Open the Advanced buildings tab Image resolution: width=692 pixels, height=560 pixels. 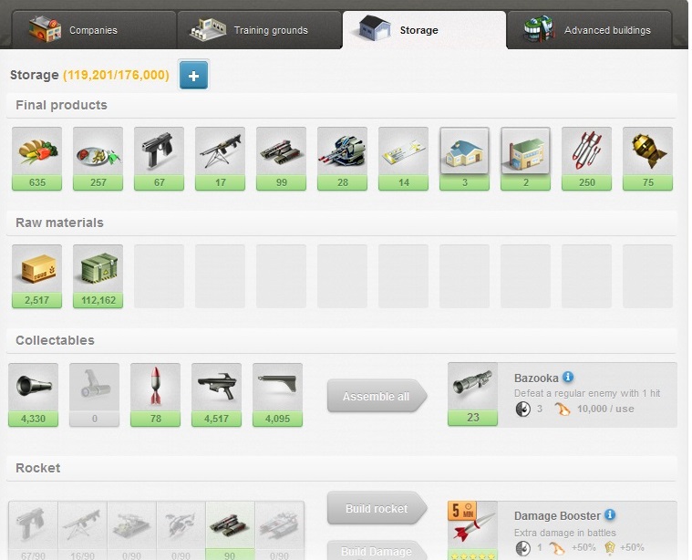pyautogui.click(x=589, y=30)
